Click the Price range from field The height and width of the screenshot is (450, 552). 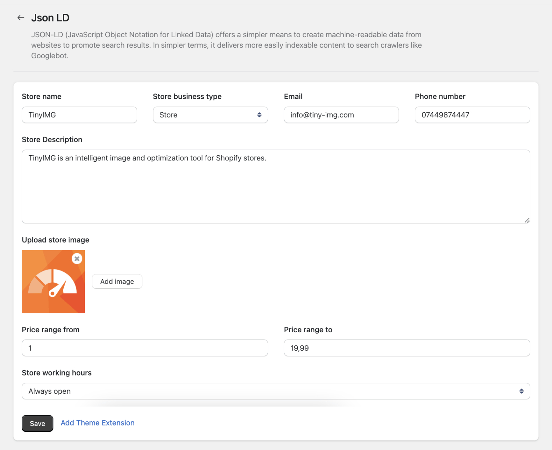pos(145,348)
